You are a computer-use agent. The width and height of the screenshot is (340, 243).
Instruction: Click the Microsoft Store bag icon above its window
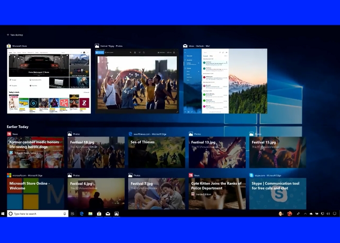[x=9, y=46]
